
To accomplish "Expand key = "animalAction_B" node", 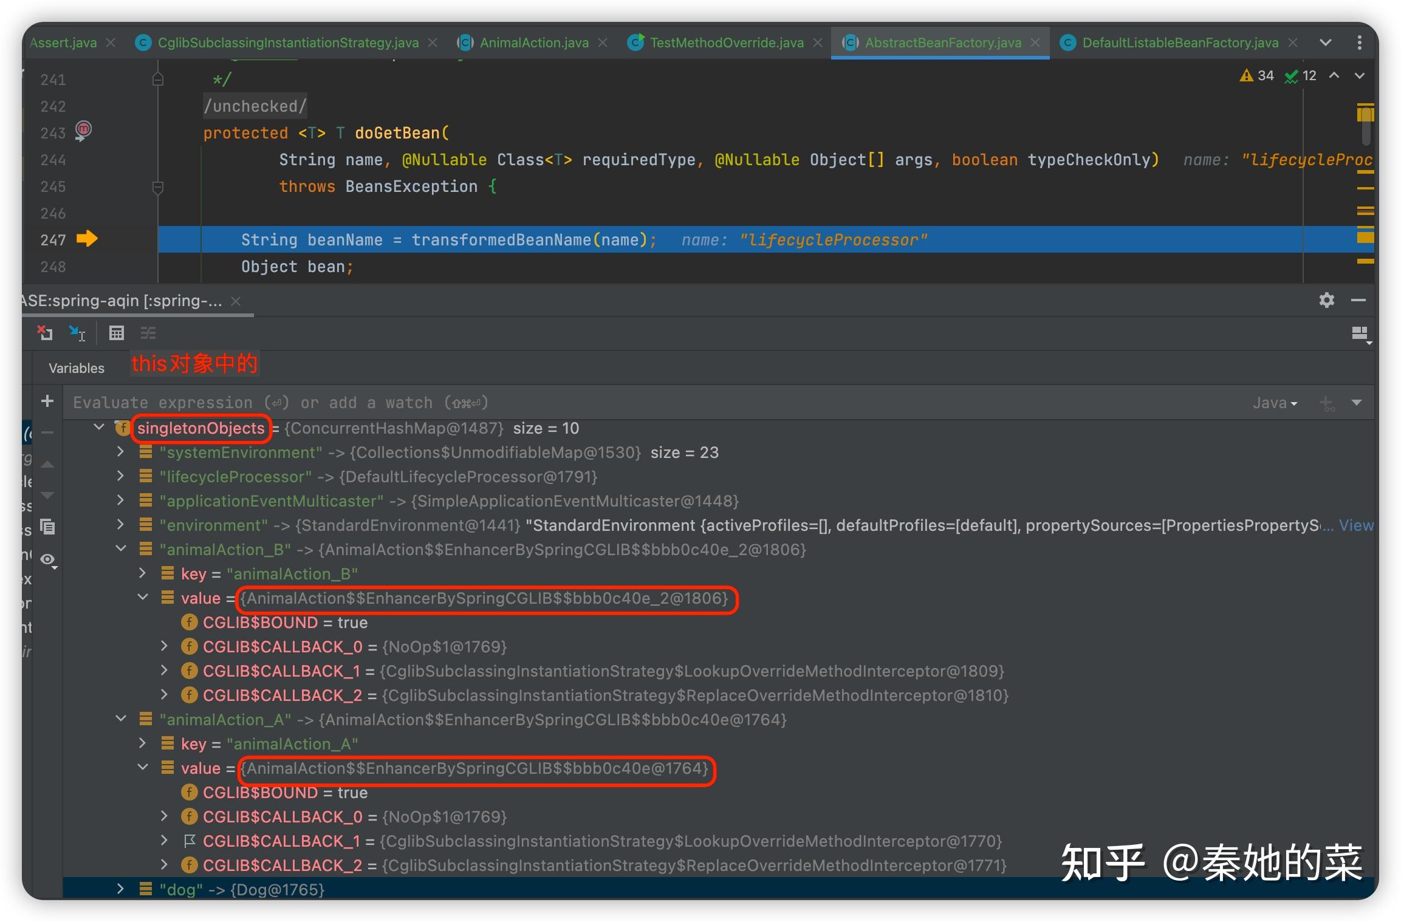I will tap(142, 573).
